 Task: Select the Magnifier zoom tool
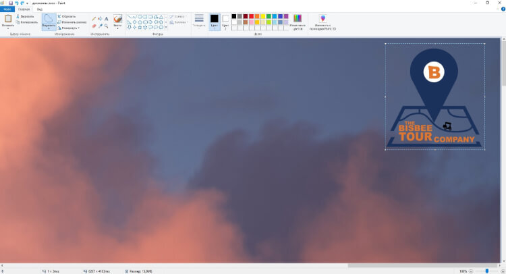click(106, 26)
